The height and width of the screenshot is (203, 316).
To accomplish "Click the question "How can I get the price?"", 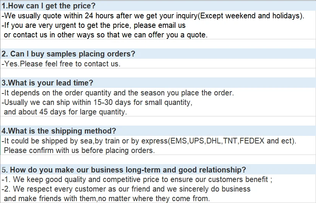I will click(49, 6).
